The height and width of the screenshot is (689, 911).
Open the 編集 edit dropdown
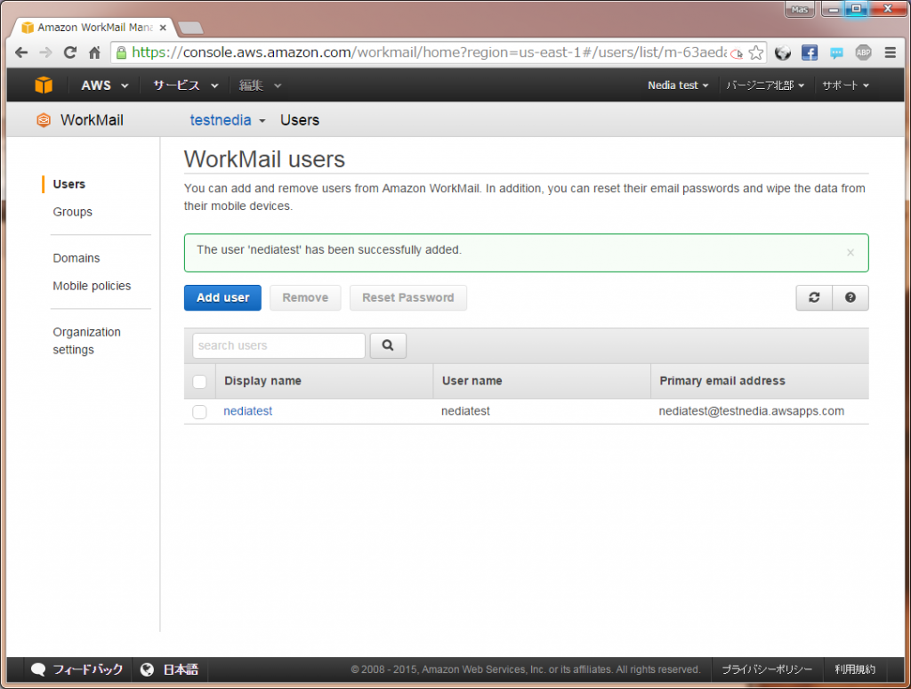click(260, 85)
